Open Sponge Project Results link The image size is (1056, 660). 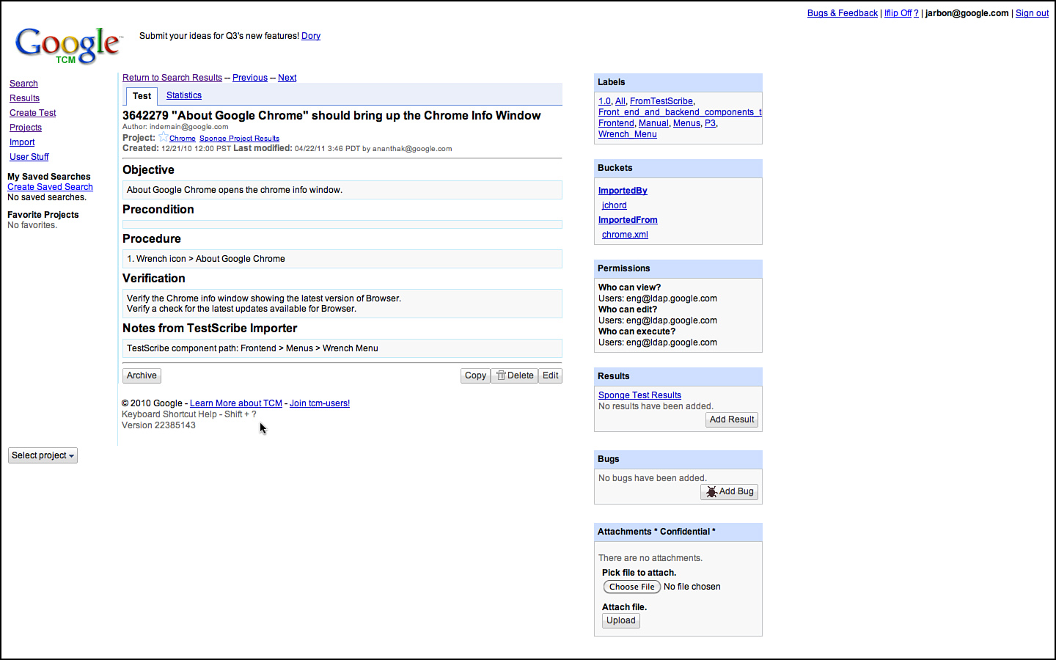click(x=239, y=139)
